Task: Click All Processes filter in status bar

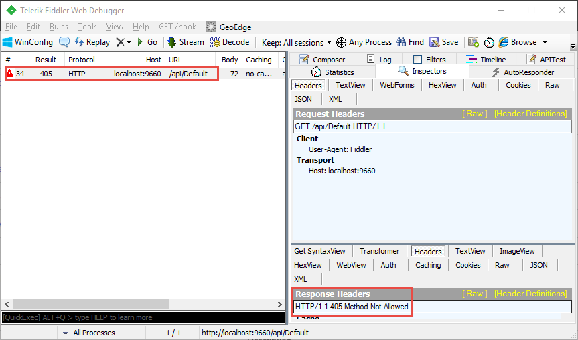Action: tap(88, 333)
